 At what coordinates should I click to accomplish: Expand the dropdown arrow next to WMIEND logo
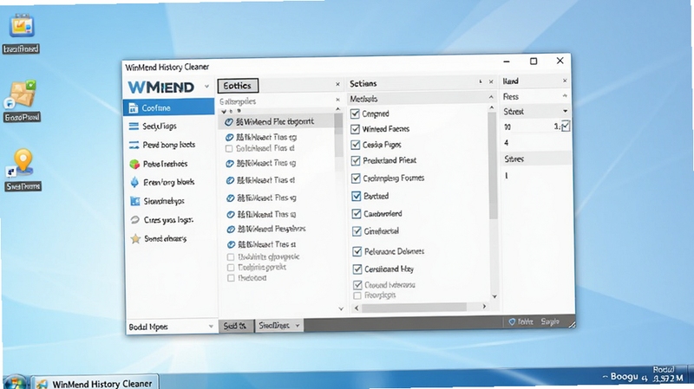(x=206, y=86)
